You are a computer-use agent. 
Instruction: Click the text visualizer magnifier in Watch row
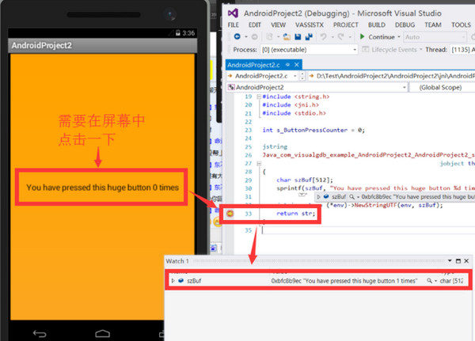429,281
